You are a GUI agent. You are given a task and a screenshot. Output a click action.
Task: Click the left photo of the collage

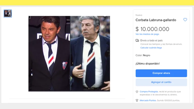(49, 54)
